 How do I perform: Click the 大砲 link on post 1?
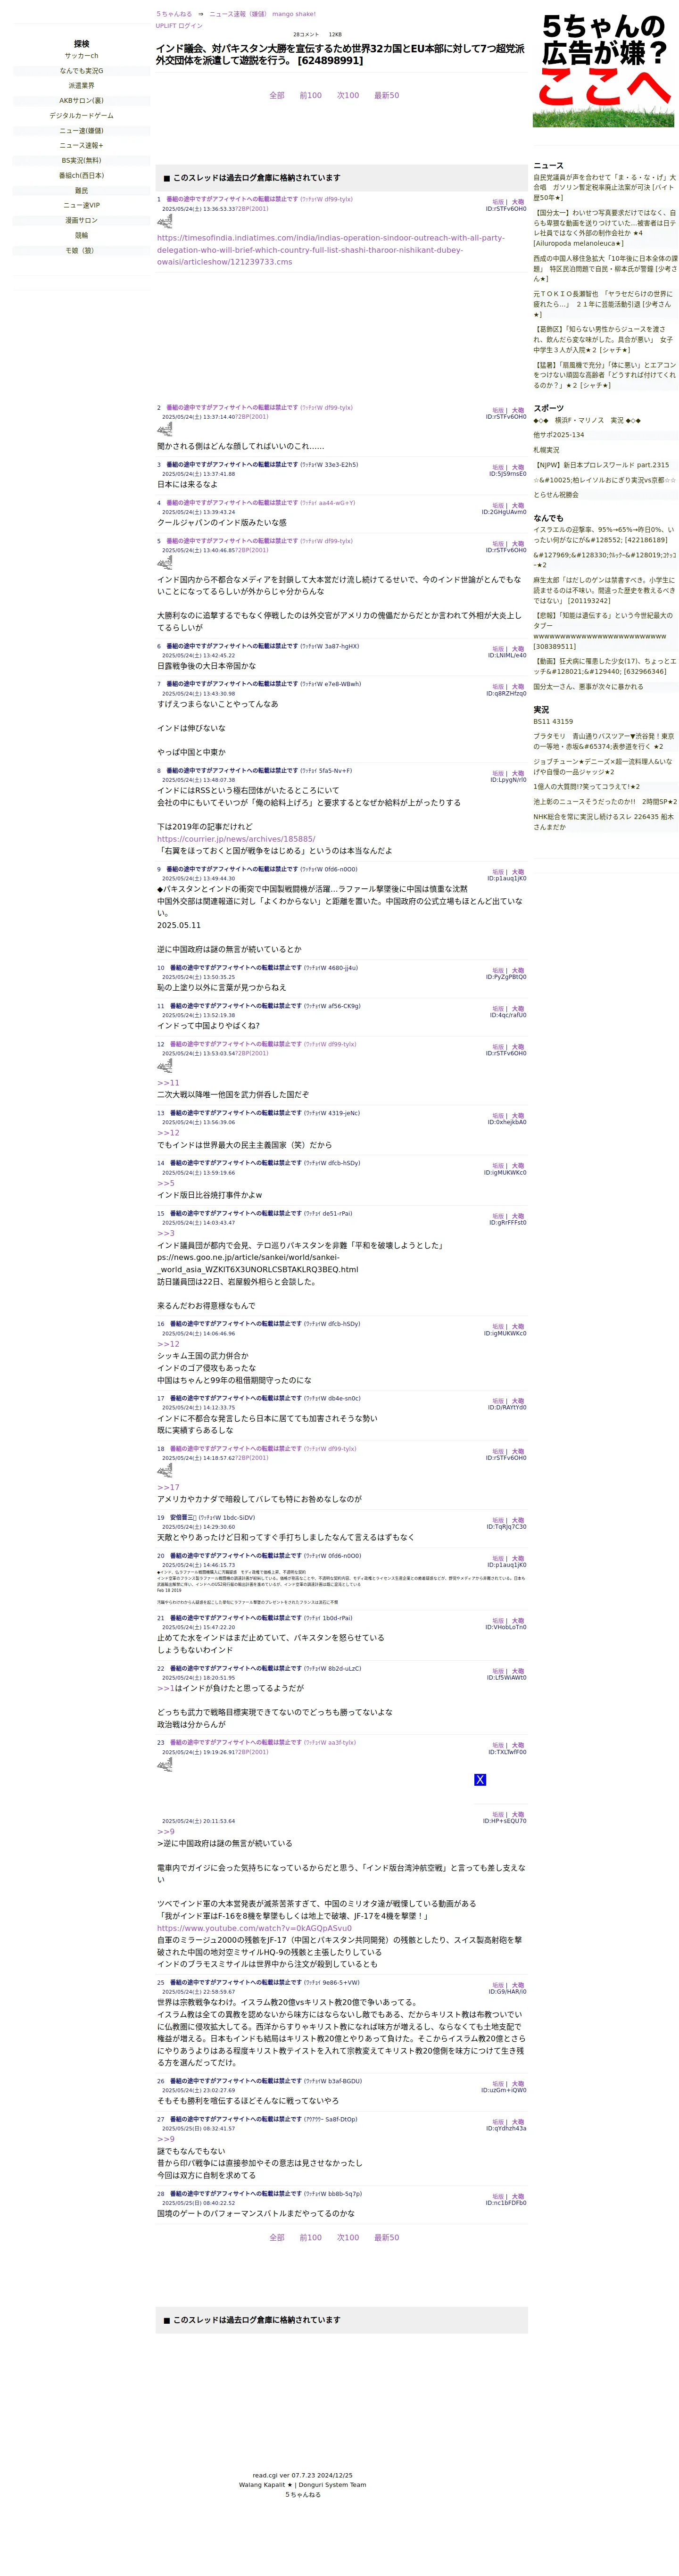pos(518,202)
